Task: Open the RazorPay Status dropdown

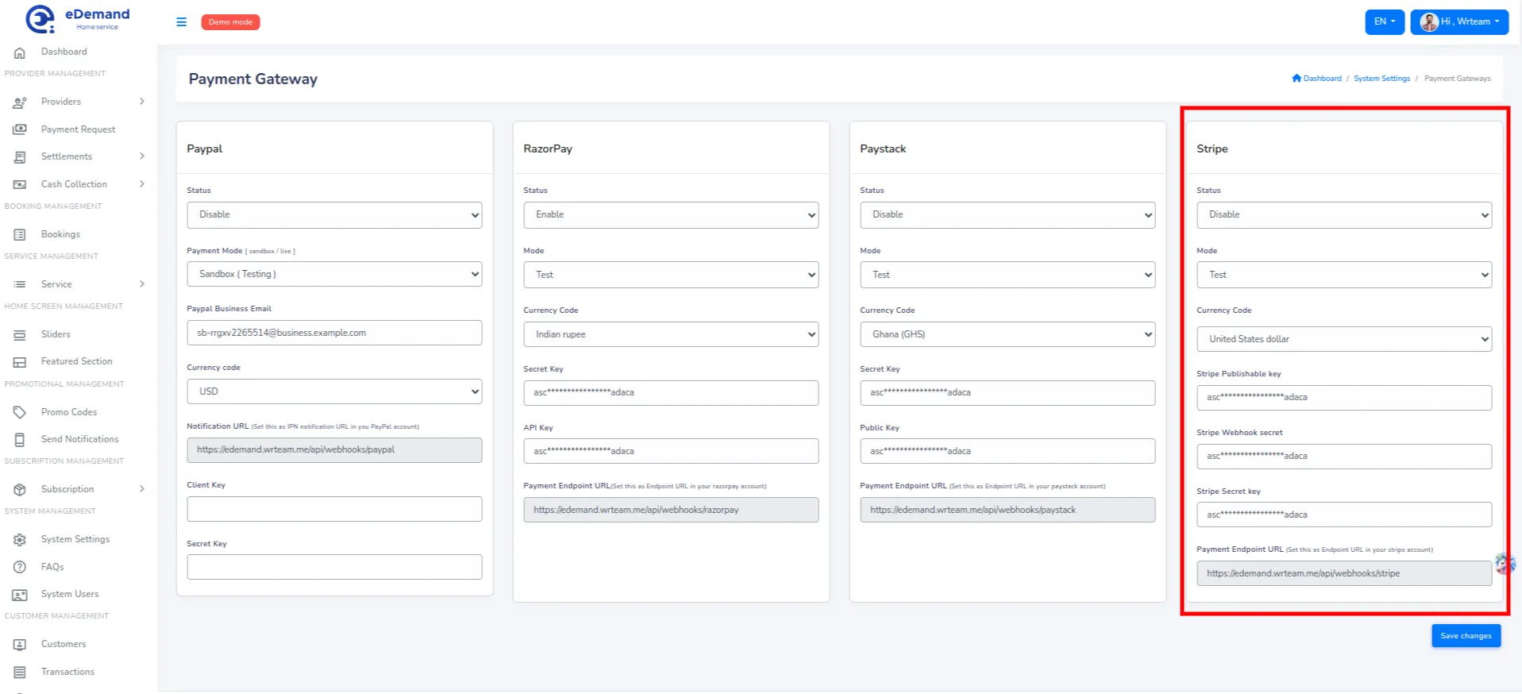Action: pyautogui.click(x=671, y=214)
